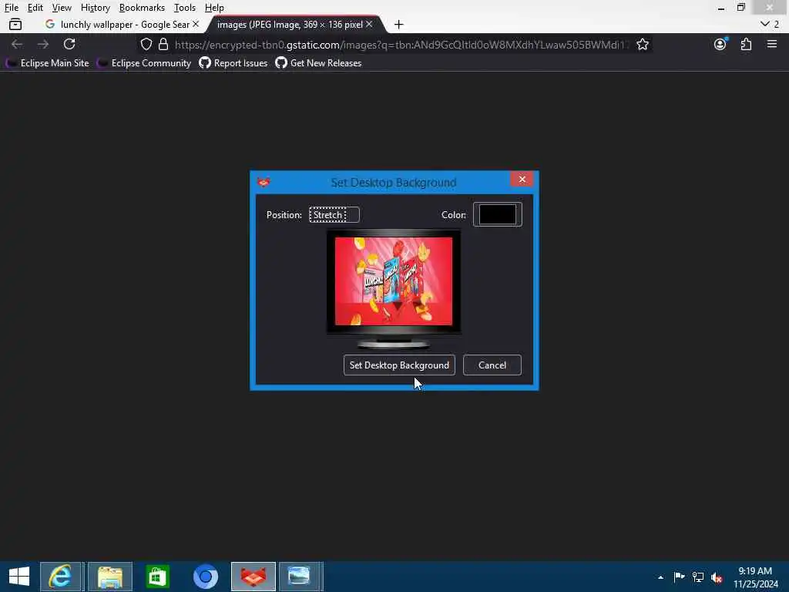Expand the Position Stretch dropdown
This screenshot has height=592, width=789.
[334, 215]
